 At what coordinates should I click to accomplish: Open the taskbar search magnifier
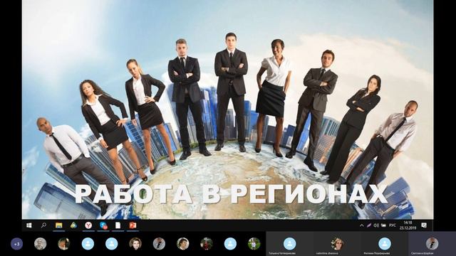[x=44, y=225]
